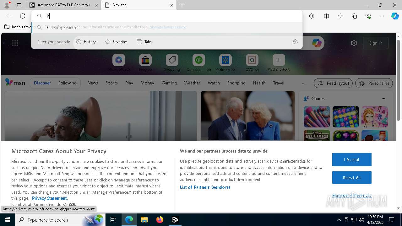Open Sports category
This screenshot has width=402, height=226.
click(x=111, y=83)
